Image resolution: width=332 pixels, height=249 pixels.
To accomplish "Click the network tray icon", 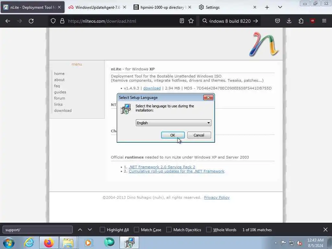I will pyautogui.click(x=291, y=243).
